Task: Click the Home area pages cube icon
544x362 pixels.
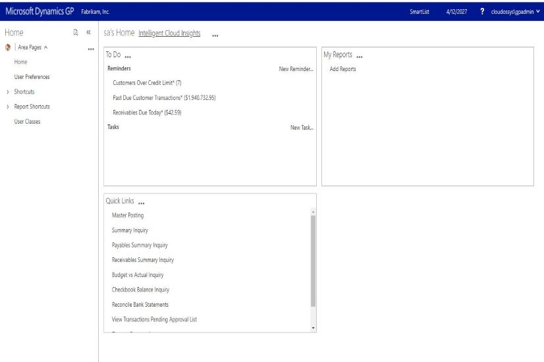Action: click(x=8, y=47)
